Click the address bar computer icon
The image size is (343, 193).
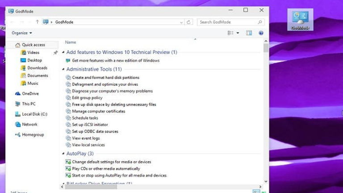46,22
